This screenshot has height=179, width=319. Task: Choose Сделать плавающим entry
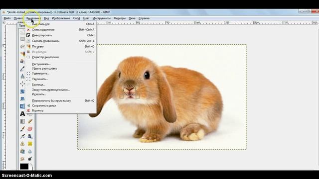(61, 41)
